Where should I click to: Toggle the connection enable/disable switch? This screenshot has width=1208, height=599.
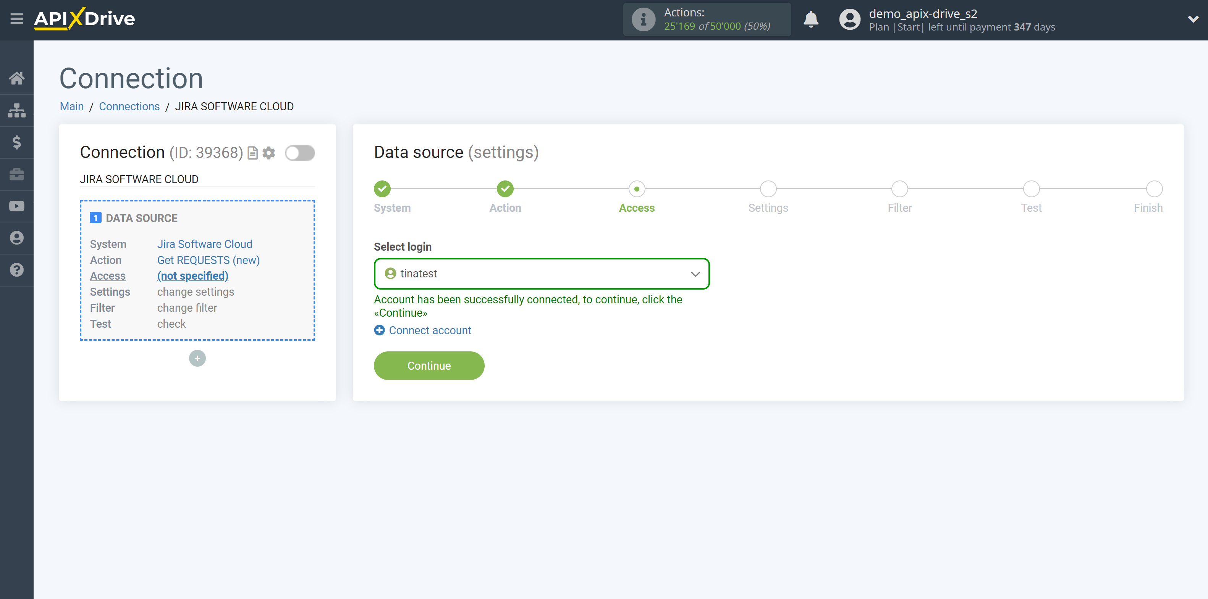(x=300, y=153)
